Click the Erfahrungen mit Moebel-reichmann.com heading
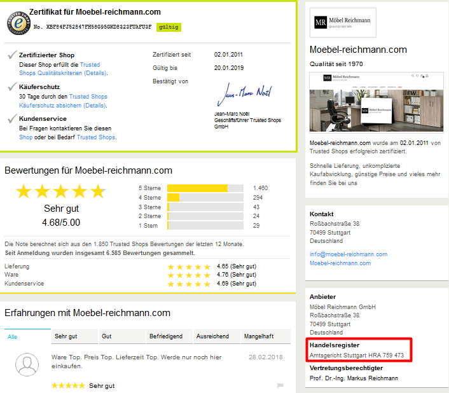 click(x=87, y=313)
